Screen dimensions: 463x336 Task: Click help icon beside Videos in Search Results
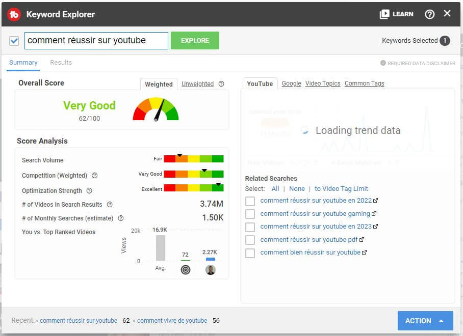110,204
